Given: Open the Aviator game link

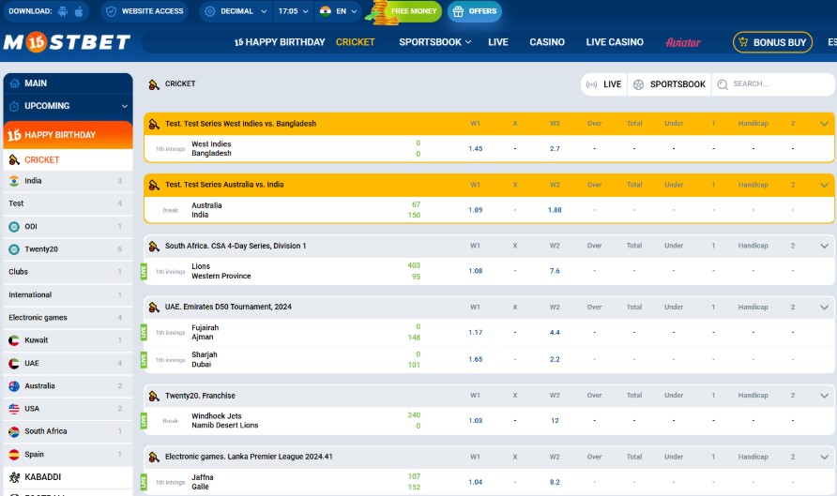Looking at the screenshot, I should (683, 42).
